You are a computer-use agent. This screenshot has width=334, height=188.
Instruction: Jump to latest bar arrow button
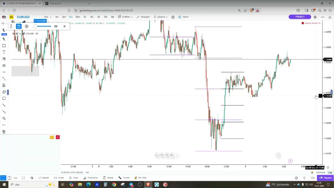278,155
